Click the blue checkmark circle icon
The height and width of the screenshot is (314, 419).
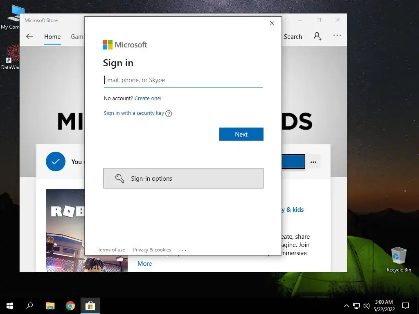point(56,161)
